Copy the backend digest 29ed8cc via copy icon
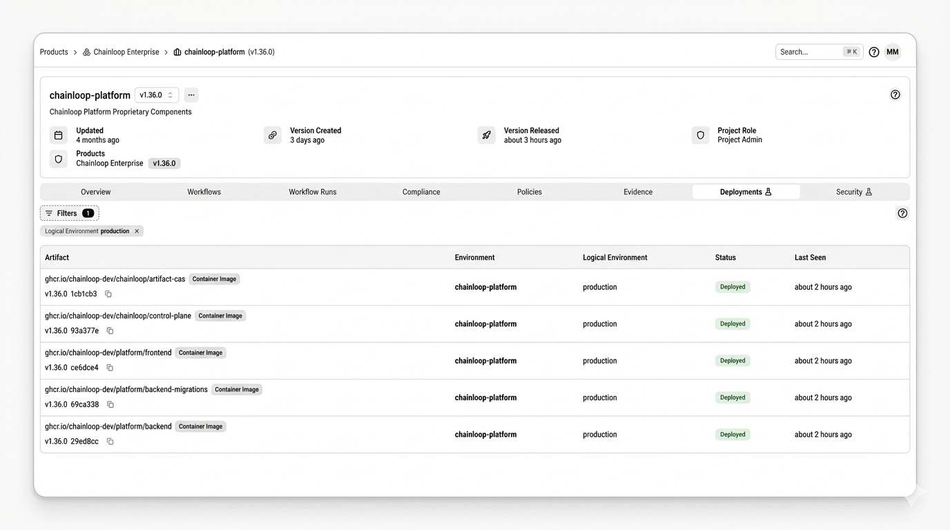 pyautogui.click(x=110, y=441)
